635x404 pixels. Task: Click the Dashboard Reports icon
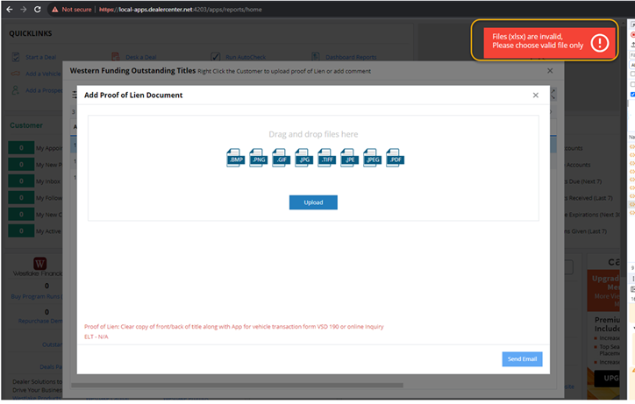[316, 57]
